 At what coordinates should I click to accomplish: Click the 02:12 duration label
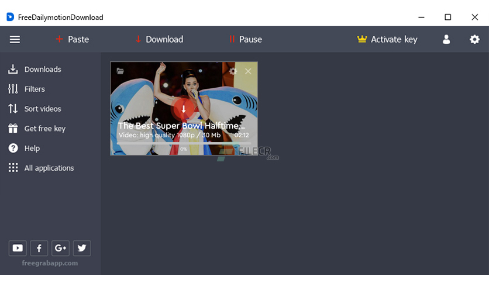tap(242, 135)
